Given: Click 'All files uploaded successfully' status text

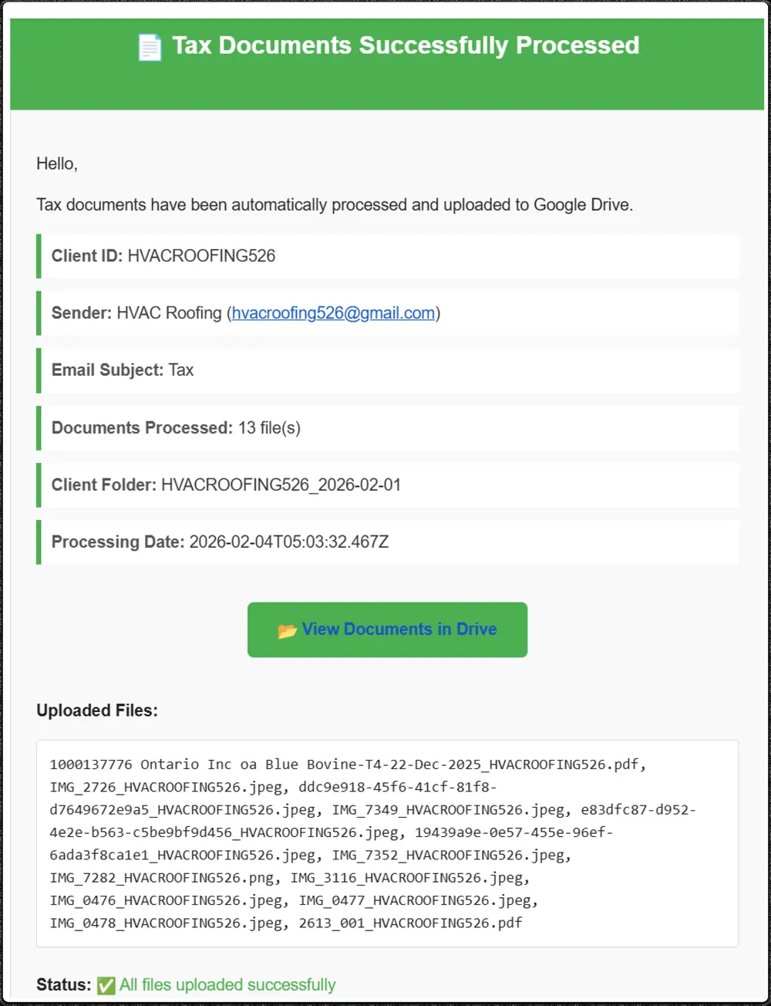Looking at the screenshot, I should [x=227, y=985].
